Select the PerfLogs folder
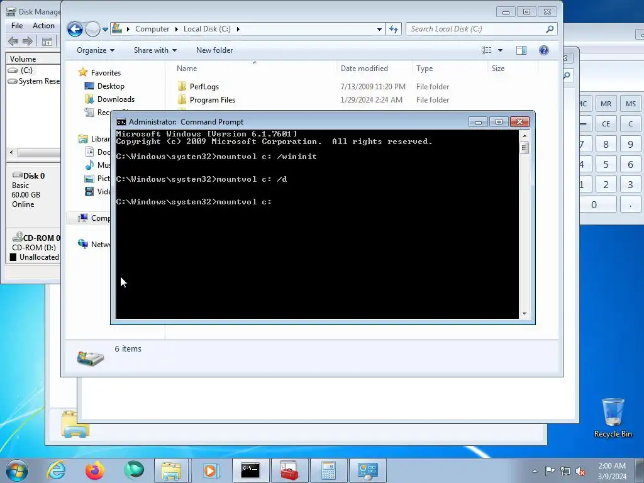 (204, 87)
